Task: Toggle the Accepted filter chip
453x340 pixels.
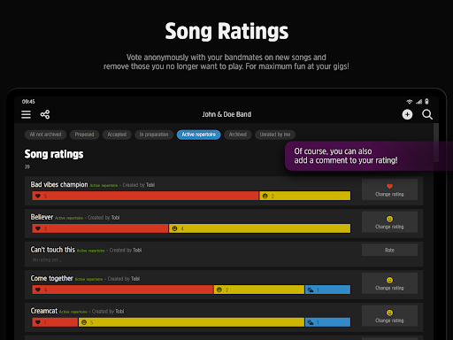Action: tap(117, 135)
